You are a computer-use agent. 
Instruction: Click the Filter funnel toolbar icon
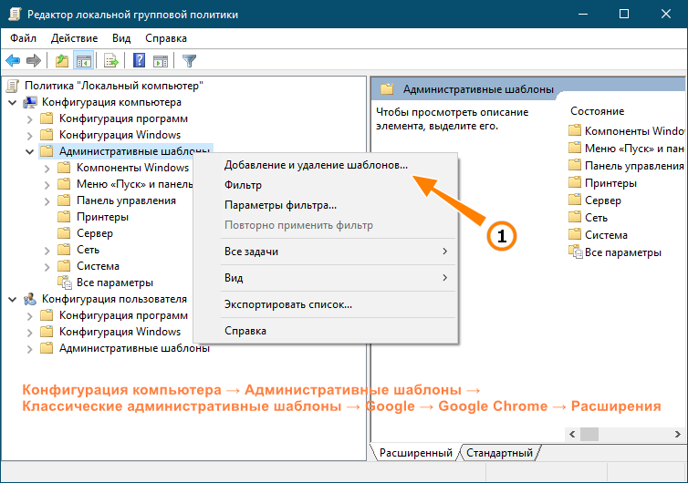(x=189, y=60)
